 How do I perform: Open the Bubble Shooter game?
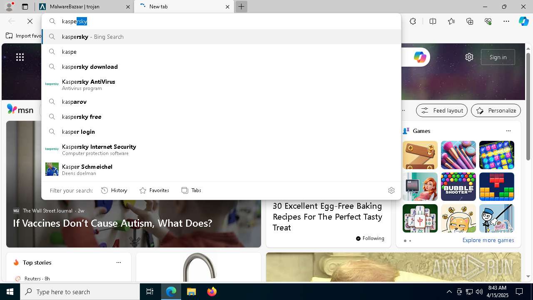pyautogui.click(x=458, y=187)
